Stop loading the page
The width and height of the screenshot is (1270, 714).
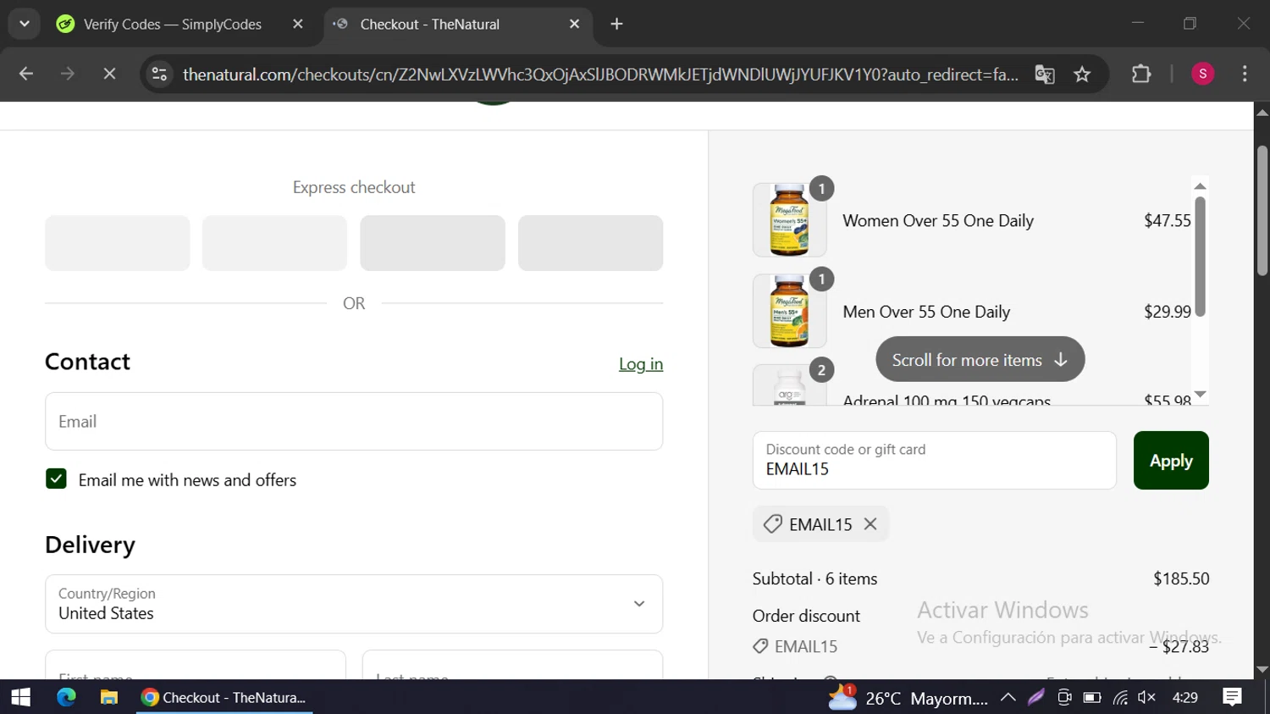(109, 75)
